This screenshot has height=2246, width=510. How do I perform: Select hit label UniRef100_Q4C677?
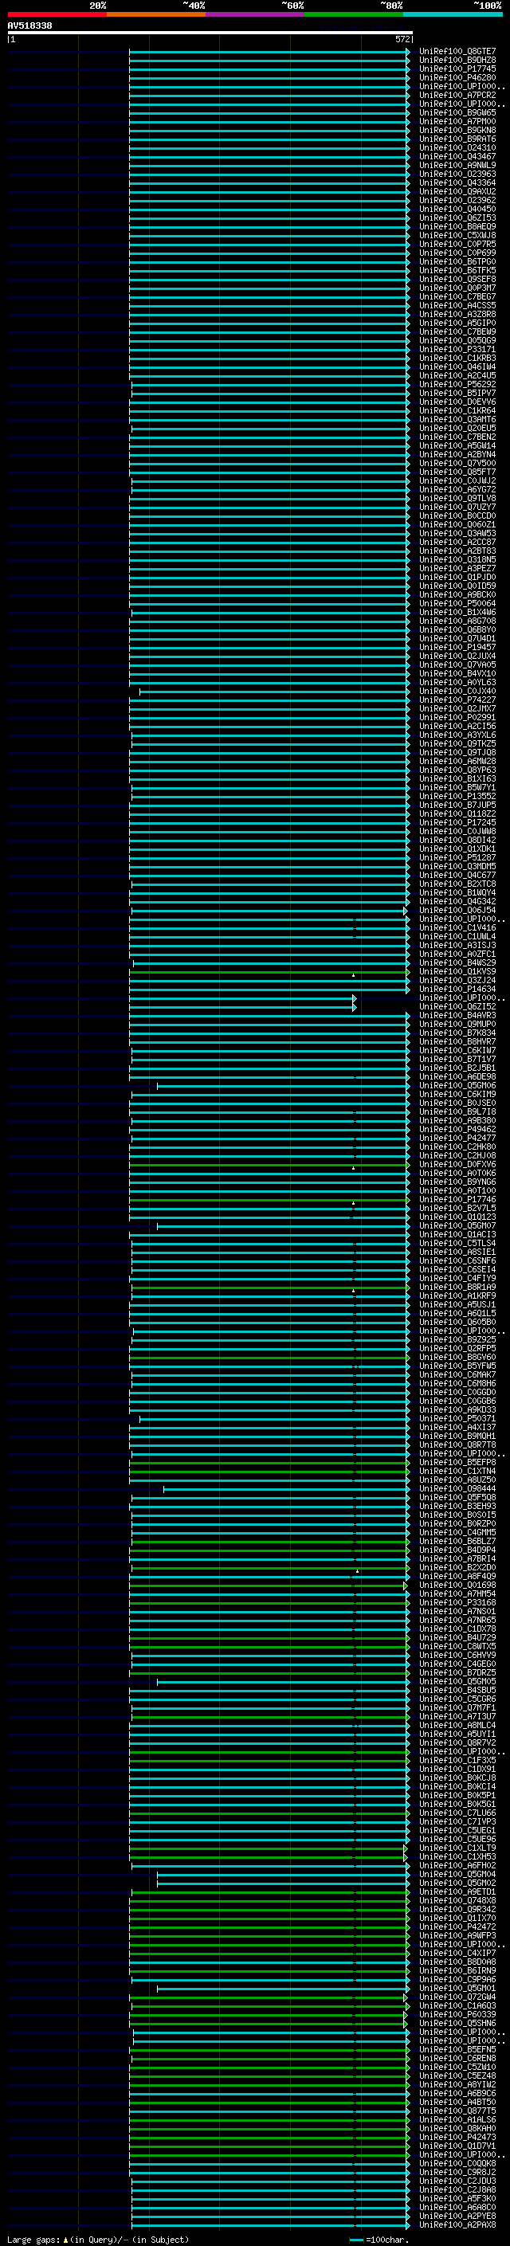[457, 876]
